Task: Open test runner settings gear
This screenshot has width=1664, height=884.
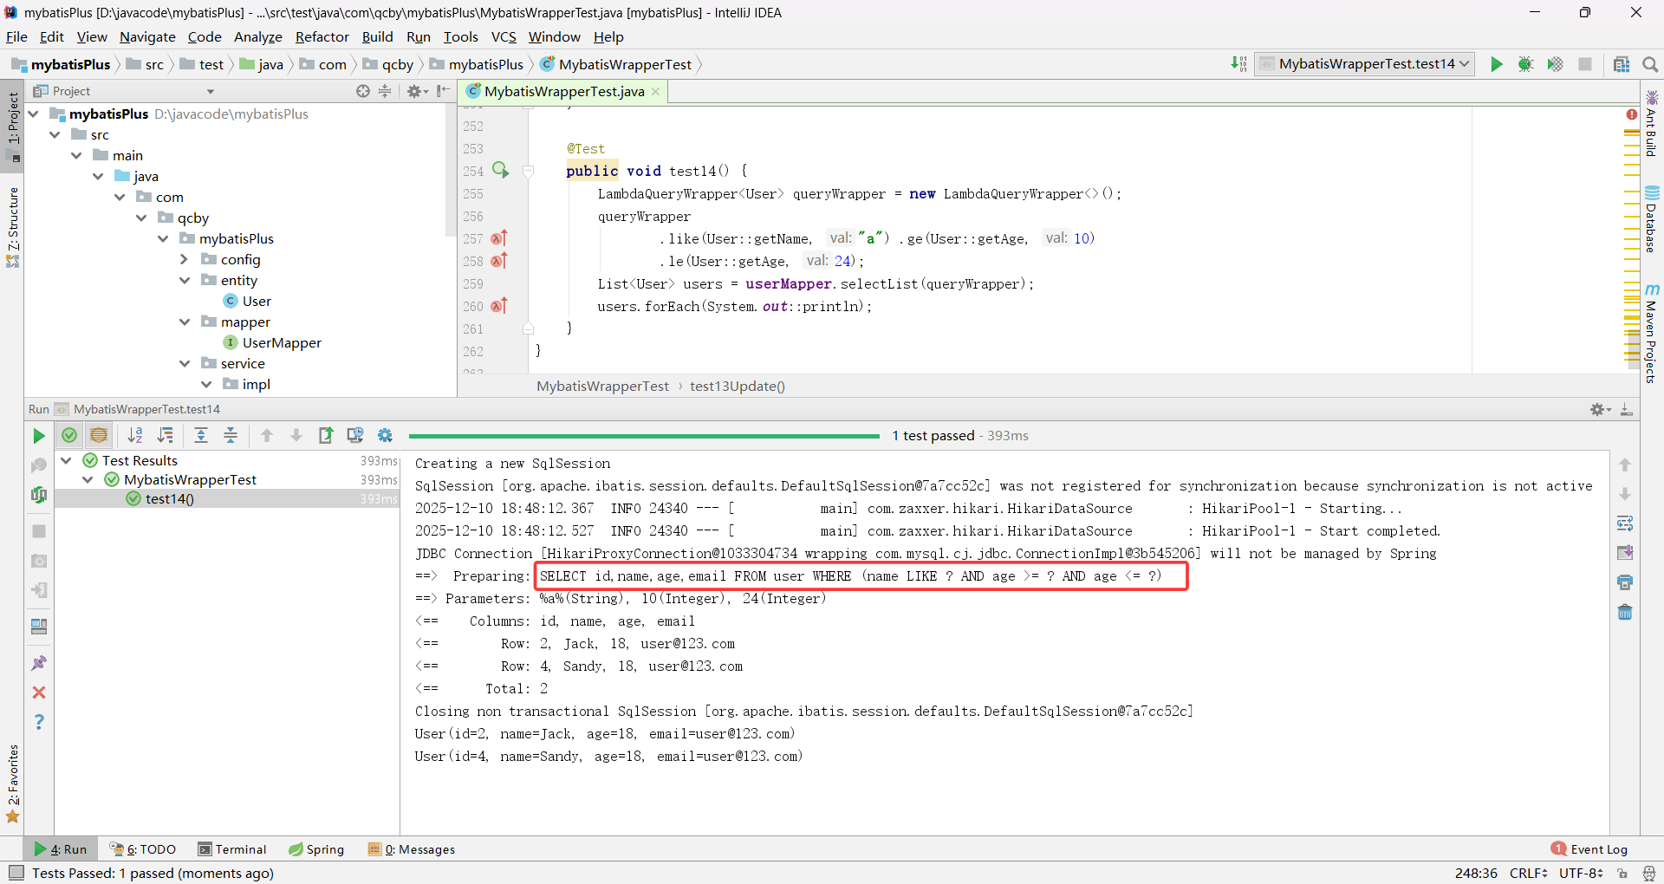Action: tap(385, 436)
